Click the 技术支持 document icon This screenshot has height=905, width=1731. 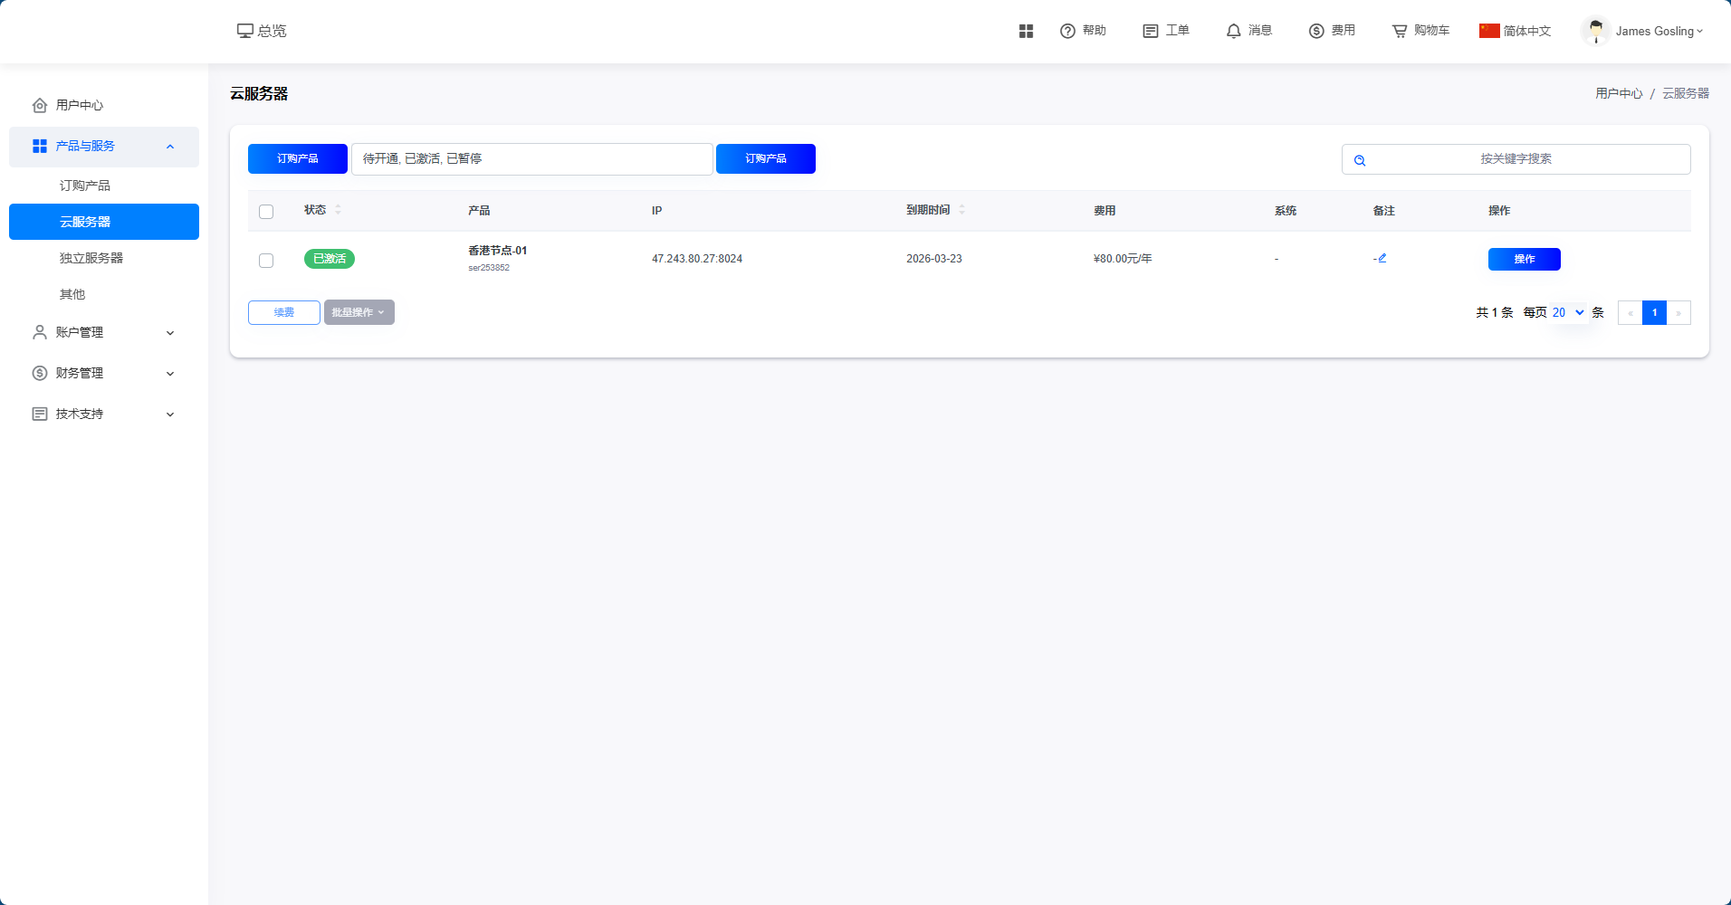40,414
